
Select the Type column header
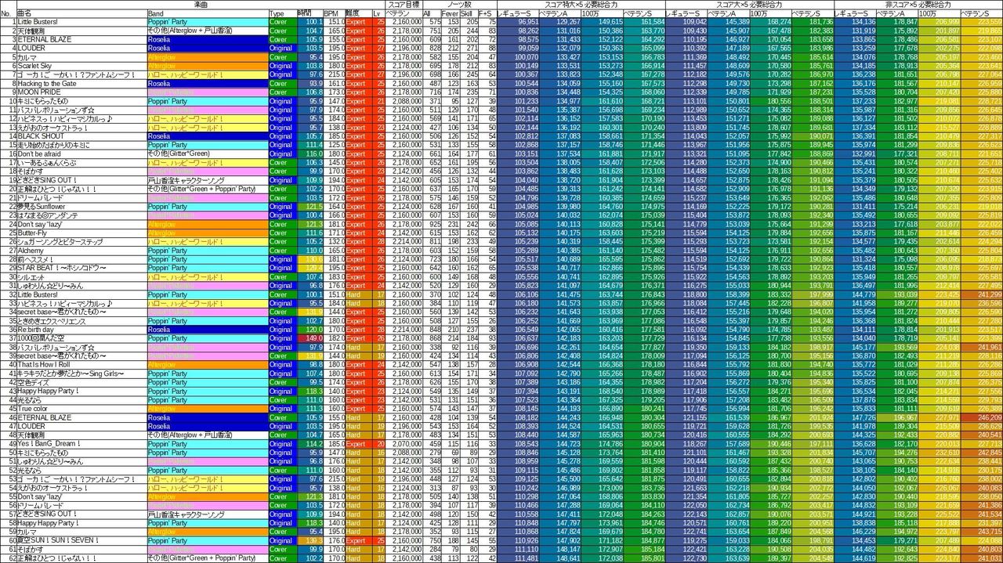pos(282,14)
